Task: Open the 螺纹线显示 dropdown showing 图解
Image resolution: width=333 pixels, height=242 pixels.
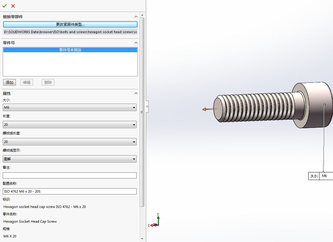Action: [x=70, y=159]
